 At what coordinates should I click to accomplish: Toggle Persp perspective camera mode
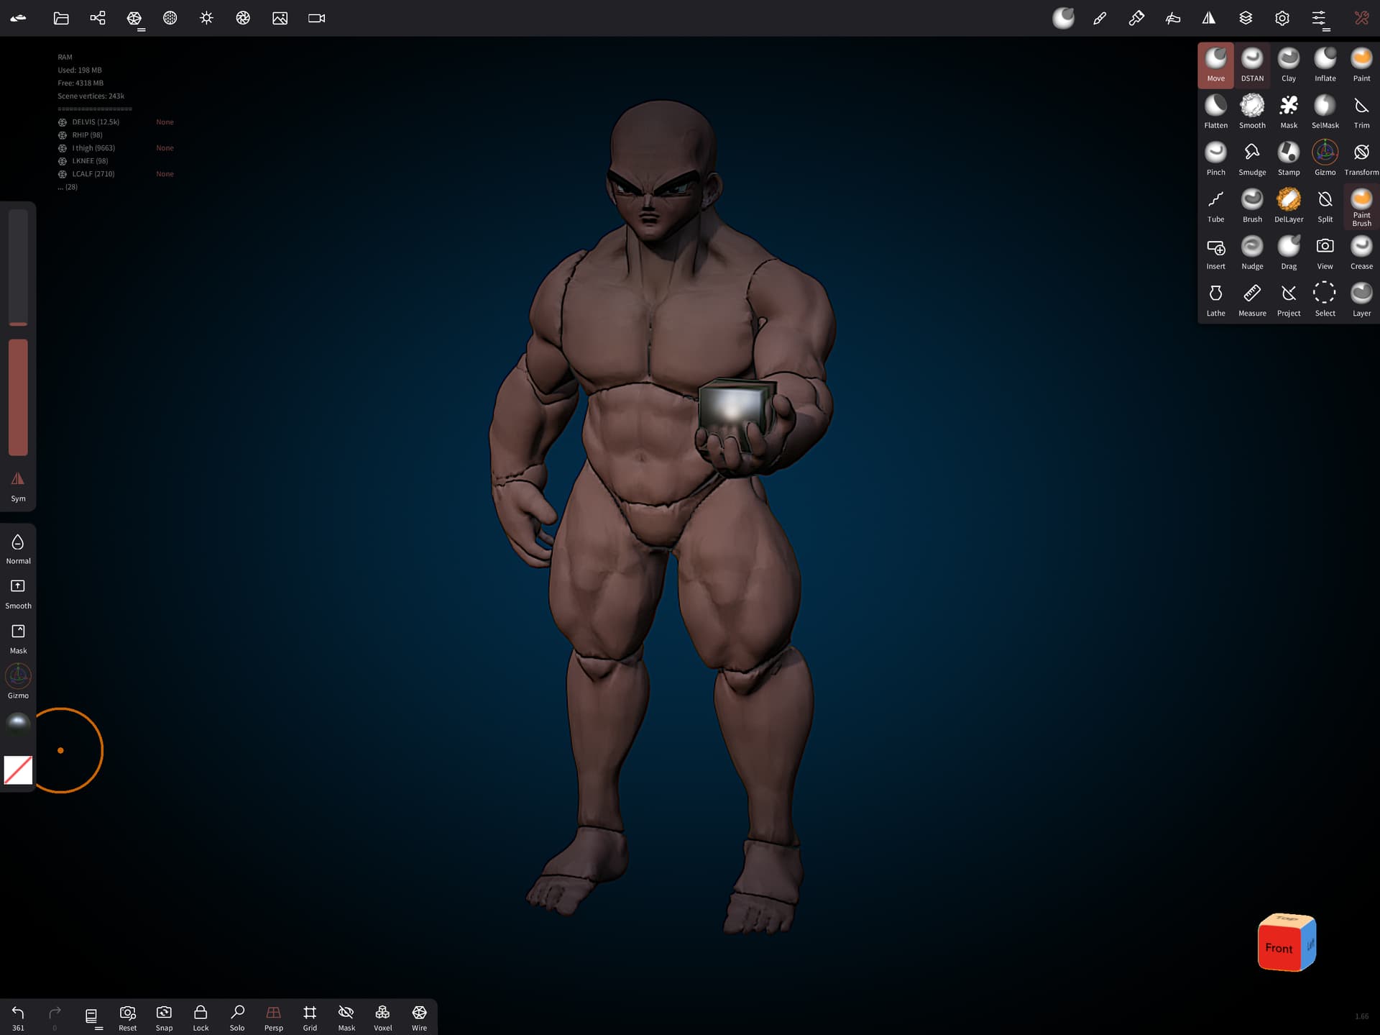(273, 1017)
